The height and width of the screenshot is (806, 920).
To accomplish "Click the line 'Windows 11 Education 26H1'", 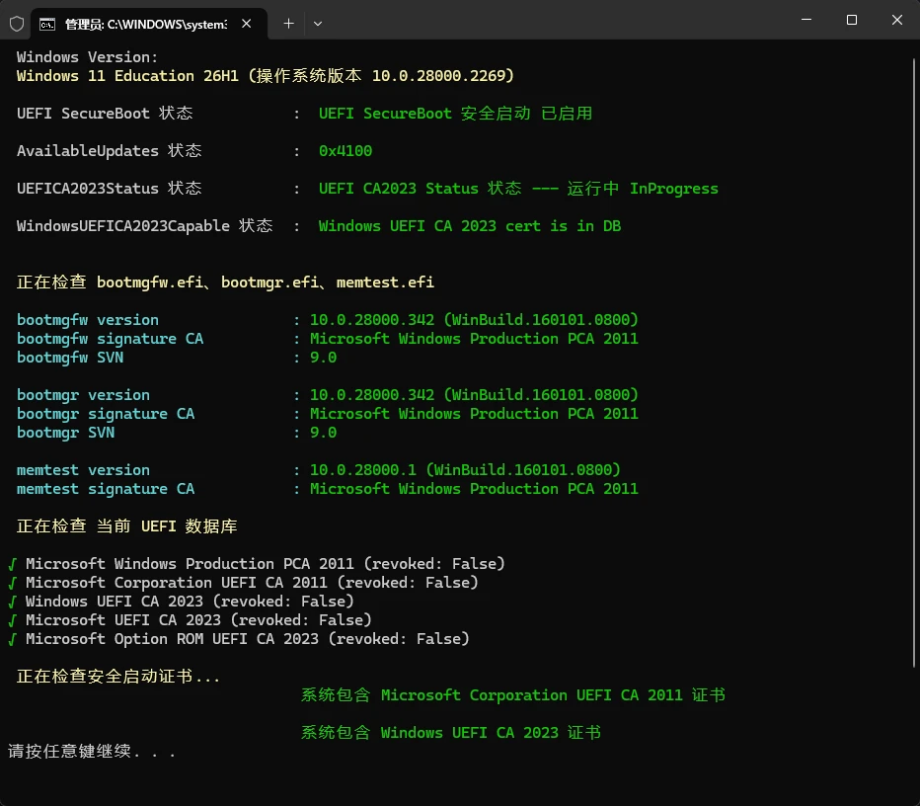I will tap(266, 76).
